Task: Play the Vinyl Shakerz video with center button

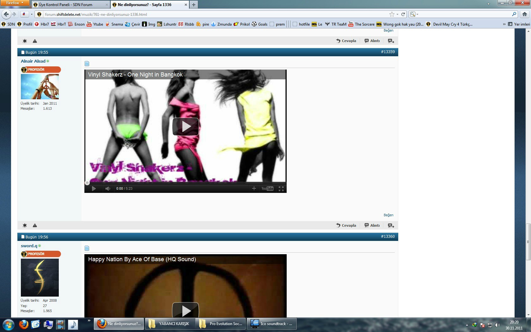Action: tap(186, 126)
